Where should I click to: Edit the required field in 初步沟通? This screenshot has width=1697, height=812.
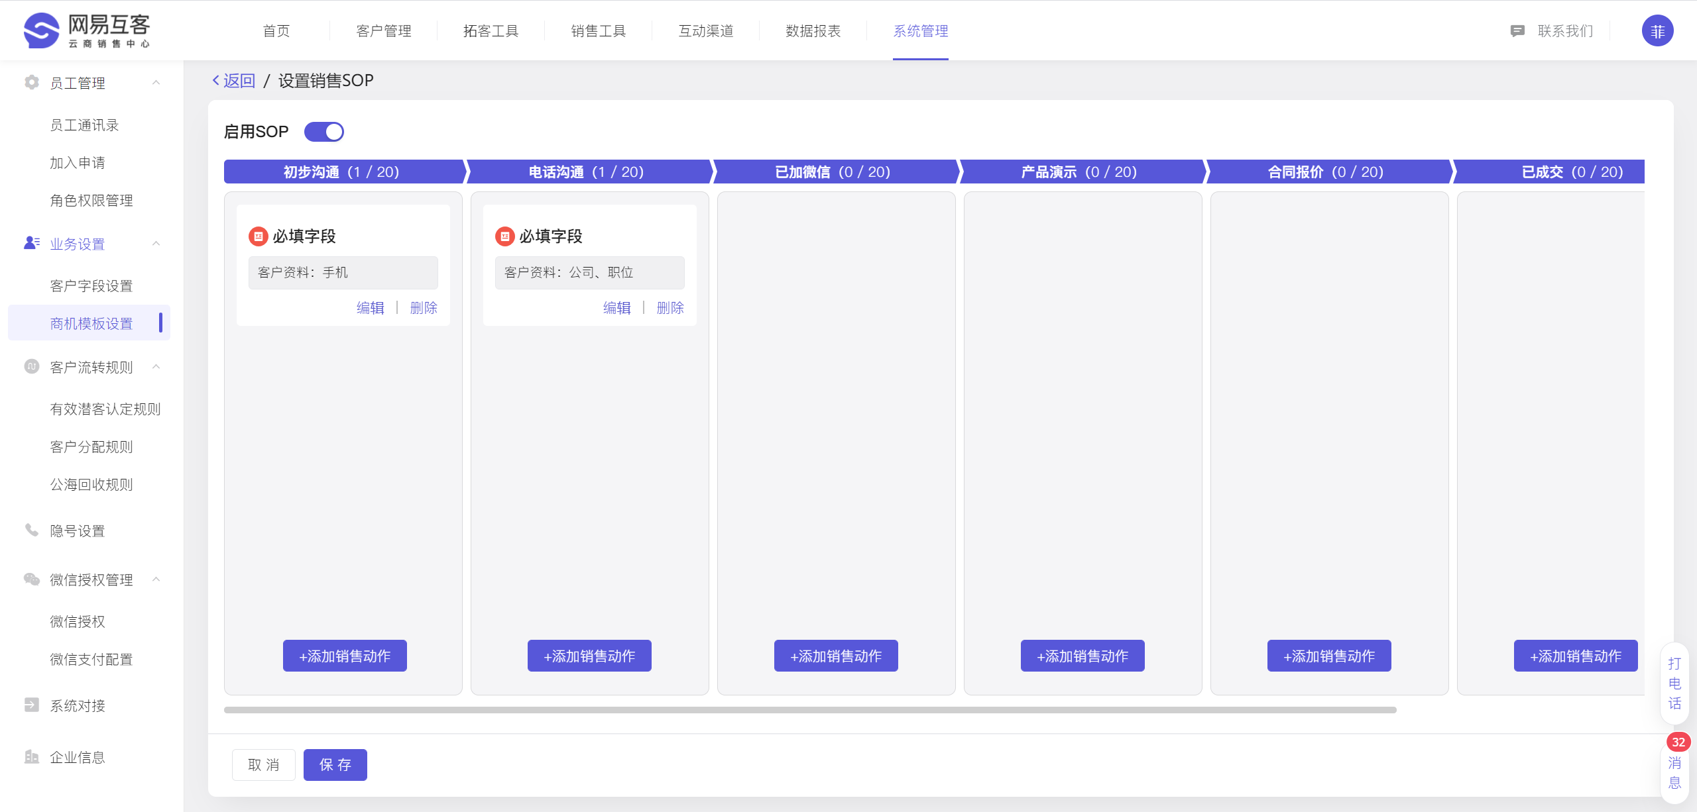pos(371,308)
